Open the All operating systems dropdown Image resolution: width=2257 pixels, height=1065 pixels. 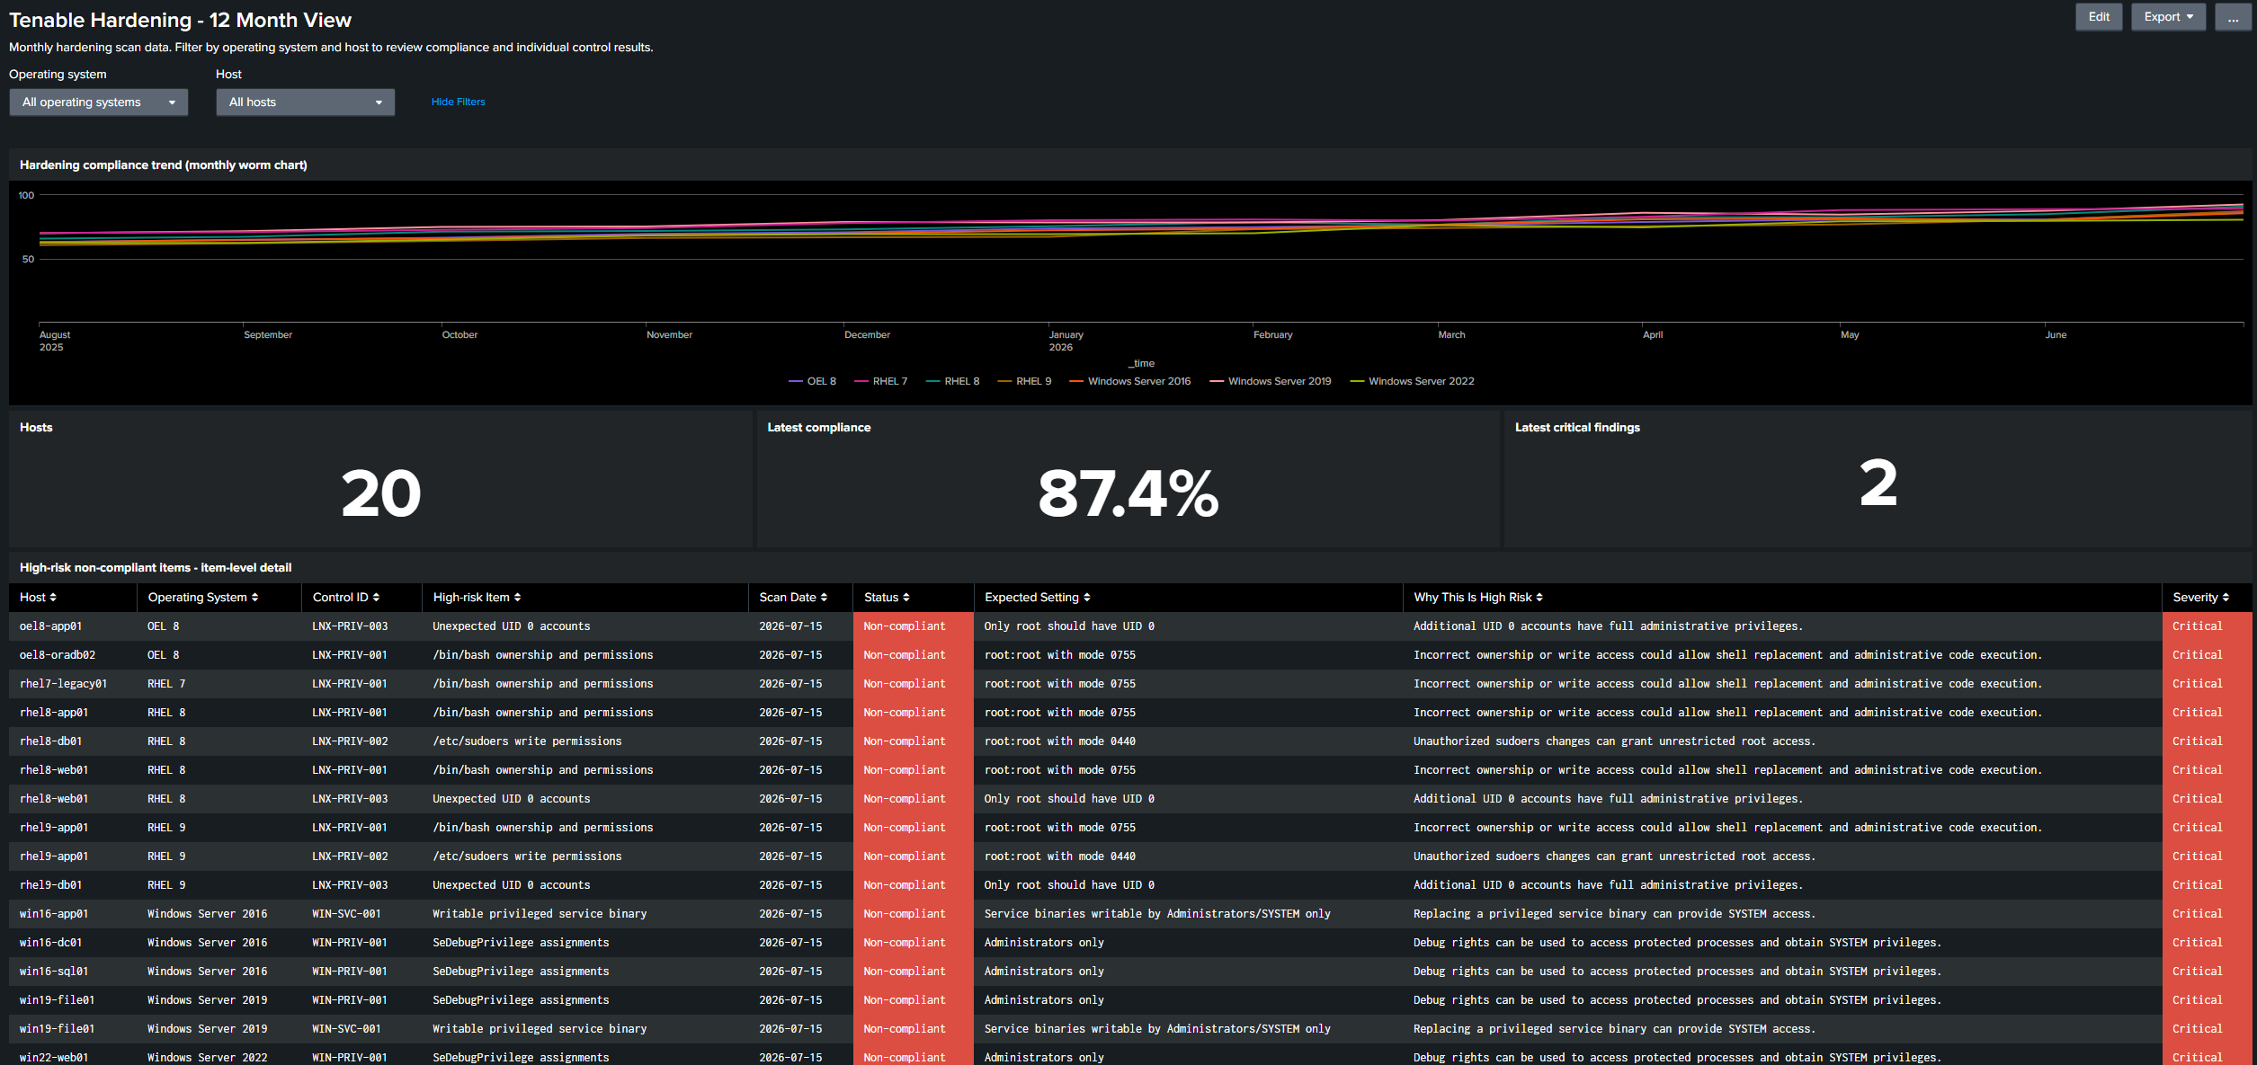tap(99, 102)
